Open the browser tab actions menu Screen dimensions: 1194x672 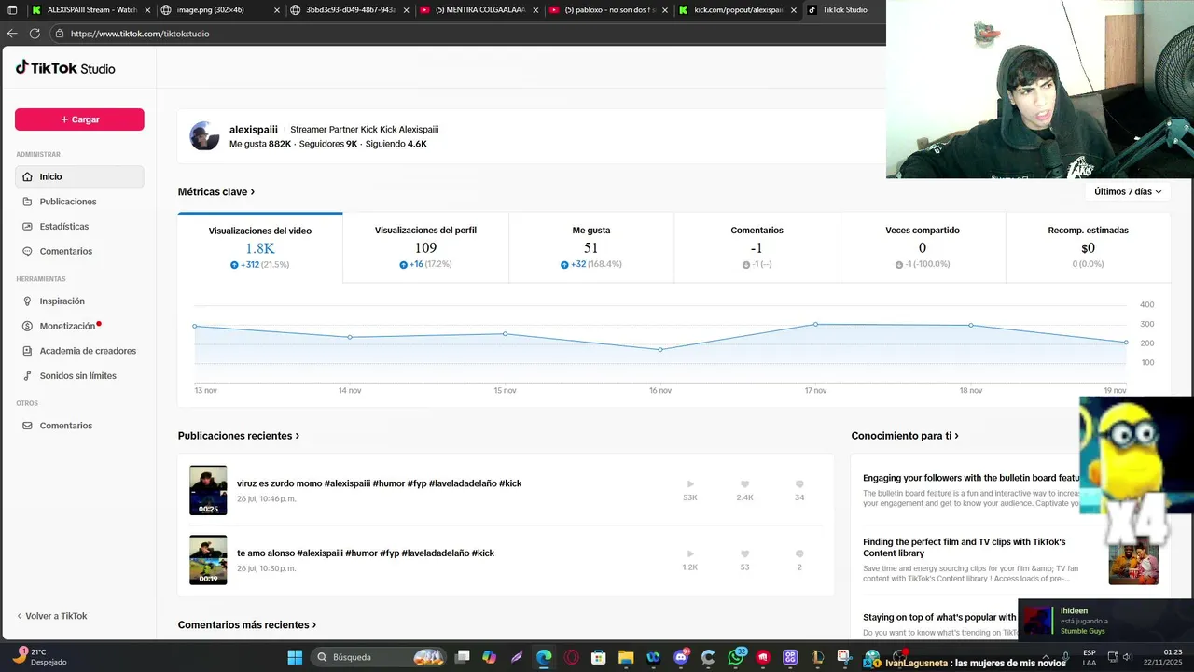12,10
